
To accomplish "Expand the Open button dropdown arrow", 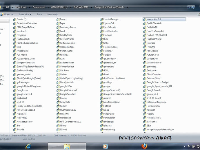I will (12, 14).
